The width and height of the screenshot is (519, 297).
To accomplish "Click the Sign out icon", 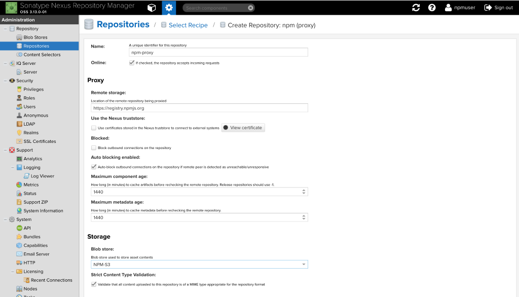I will pyautogui.click(x=488, y=8).
